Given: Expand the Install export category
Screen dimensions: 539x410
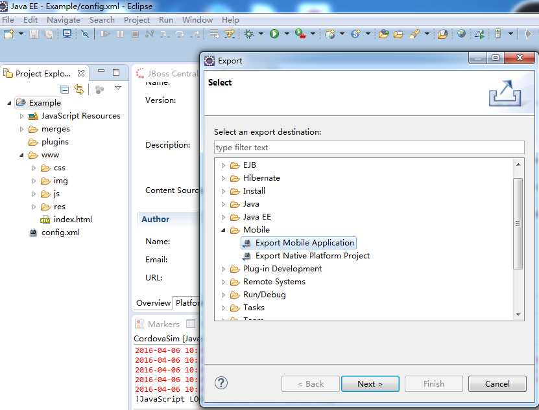Looking at the screenshot, I should [223, 191].
